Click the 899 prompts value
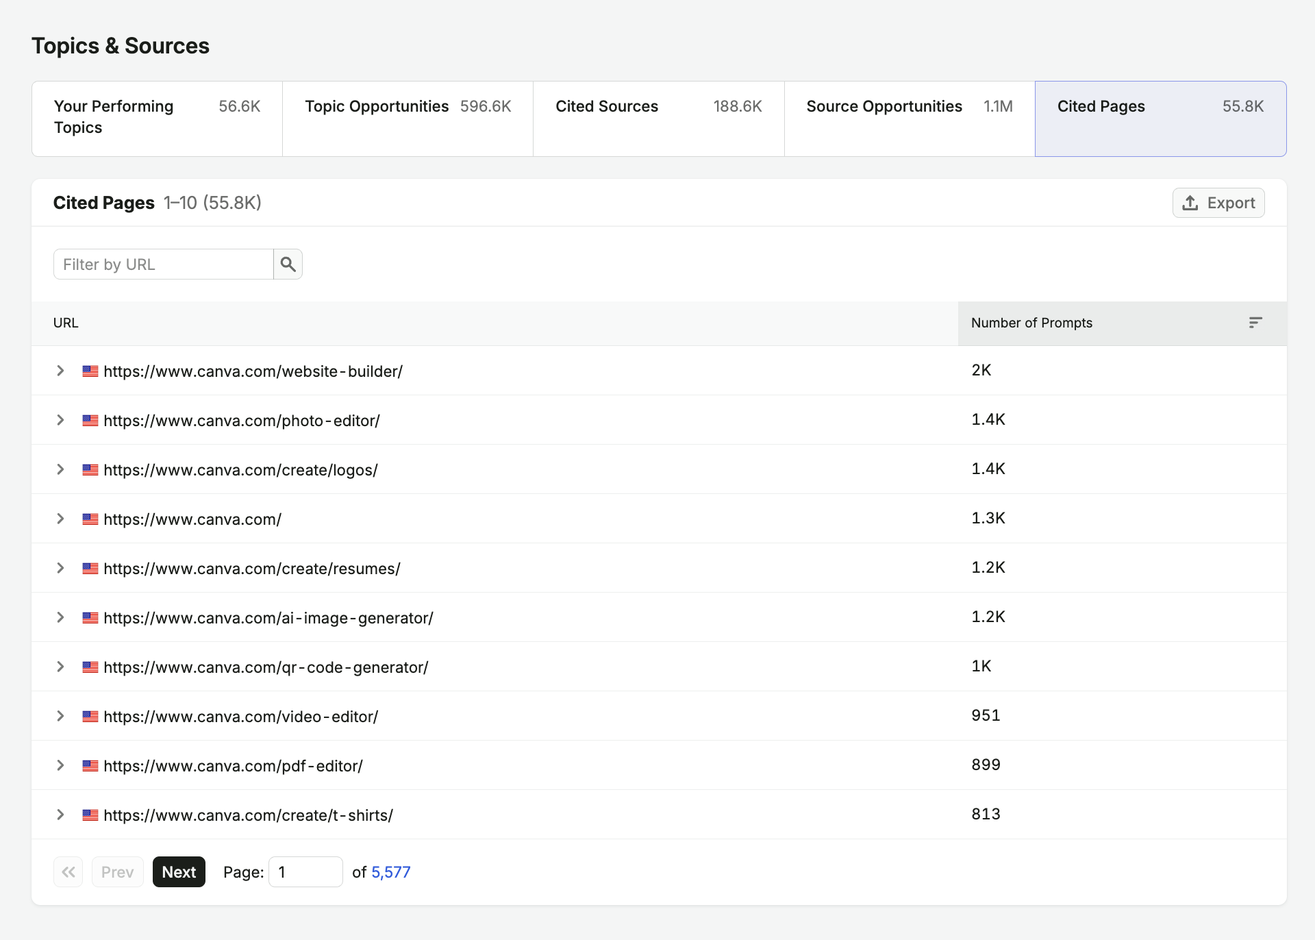1315x940 pixels. [x=986, y=765]
